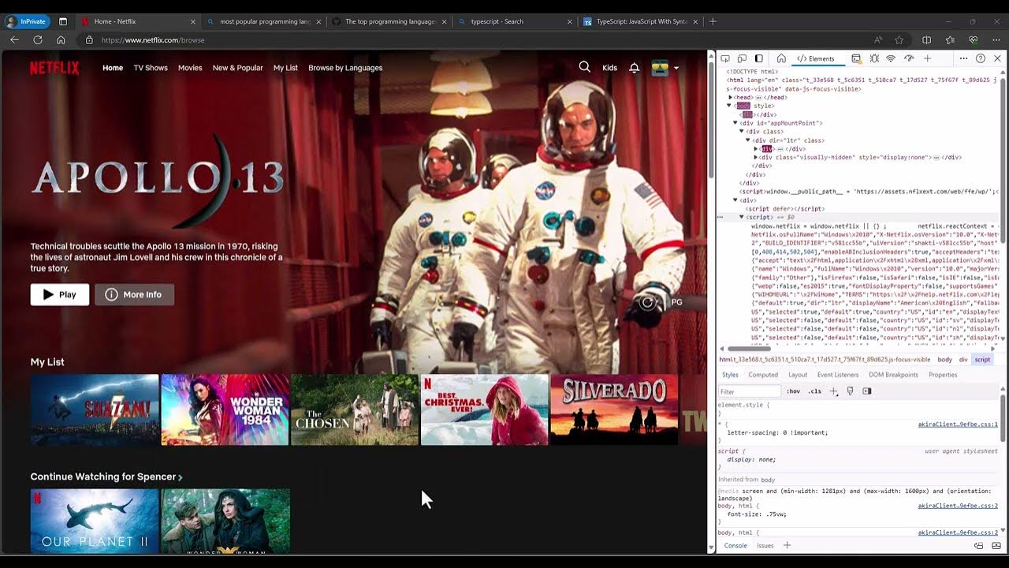
Task: Click the Styles filter field
Action: pos(749,391)
